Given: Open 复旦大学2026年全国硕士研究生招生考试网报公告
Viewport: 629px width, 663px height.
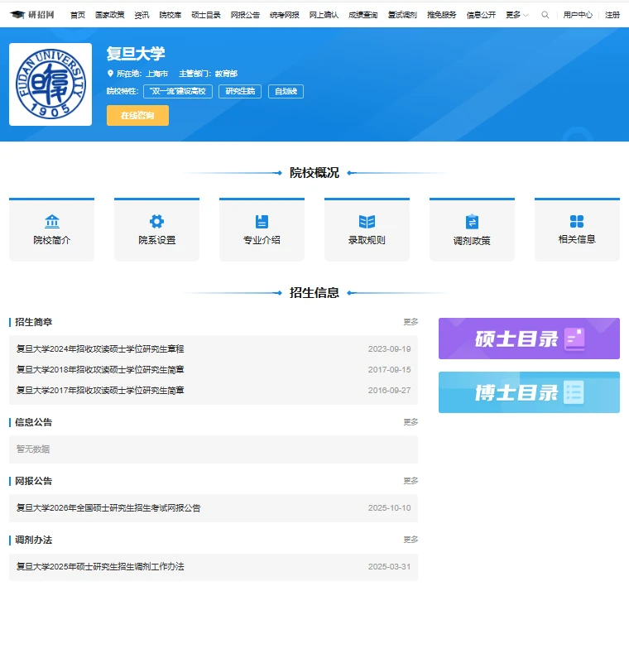Looking at the screenshot, I should click(x=108, y=508).
